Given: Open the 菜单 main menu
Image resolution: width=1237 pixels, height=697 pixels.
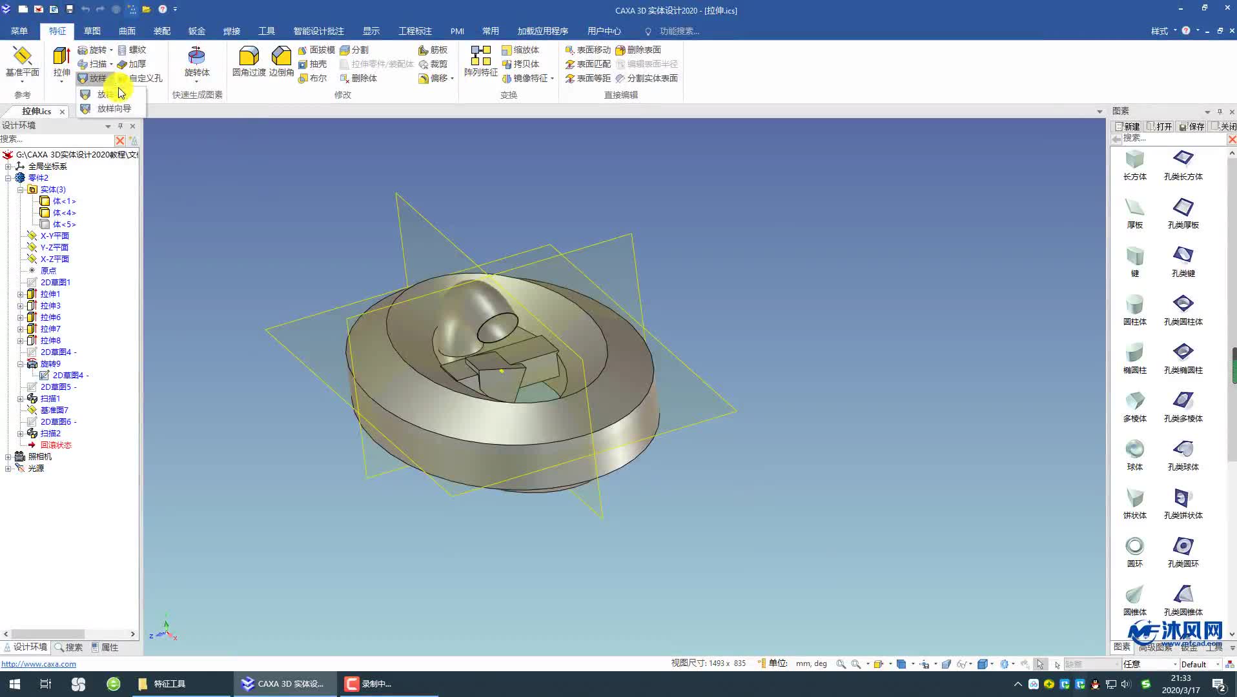Looking at the screenshot, I should tap(19, 31).
